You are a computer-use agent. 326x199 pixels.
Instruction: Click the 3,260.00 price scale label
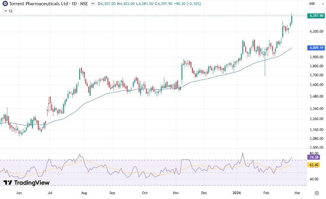point(316,119)
